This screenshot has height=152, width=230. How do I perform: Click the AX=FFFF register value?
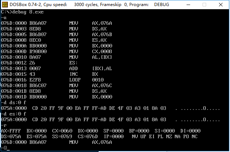point(11,131)
